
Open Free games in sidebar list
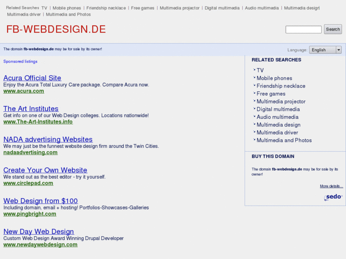click(x=271, y=94)
